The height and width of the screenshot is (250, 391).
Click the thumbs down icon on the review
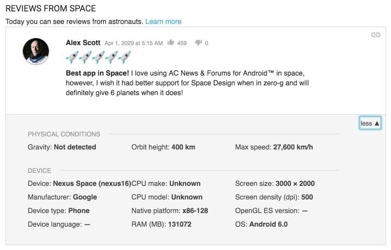[198, 43]
